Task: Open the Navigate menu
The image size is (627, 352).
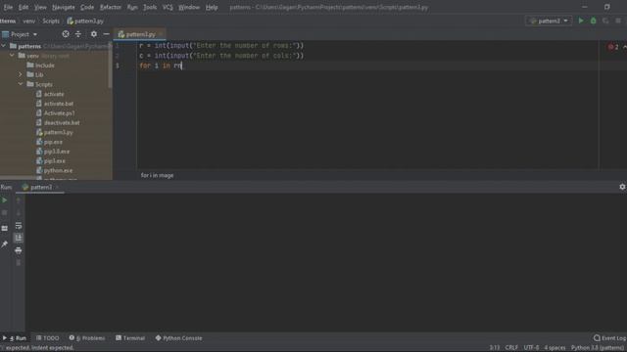Action: point(63,7)
